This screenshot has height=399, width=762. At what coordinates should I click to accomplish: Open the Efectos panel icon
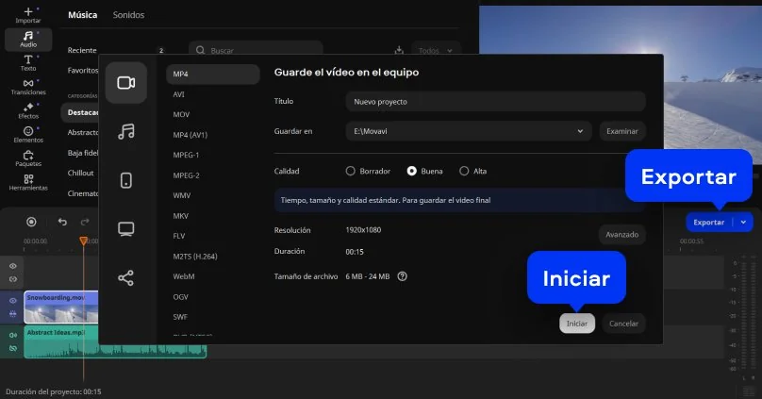coord(28,111)
